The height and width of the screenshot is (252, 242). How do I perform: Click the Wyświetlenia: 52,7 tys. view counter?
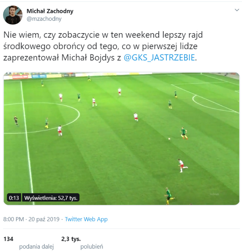(x=51, y=198)
